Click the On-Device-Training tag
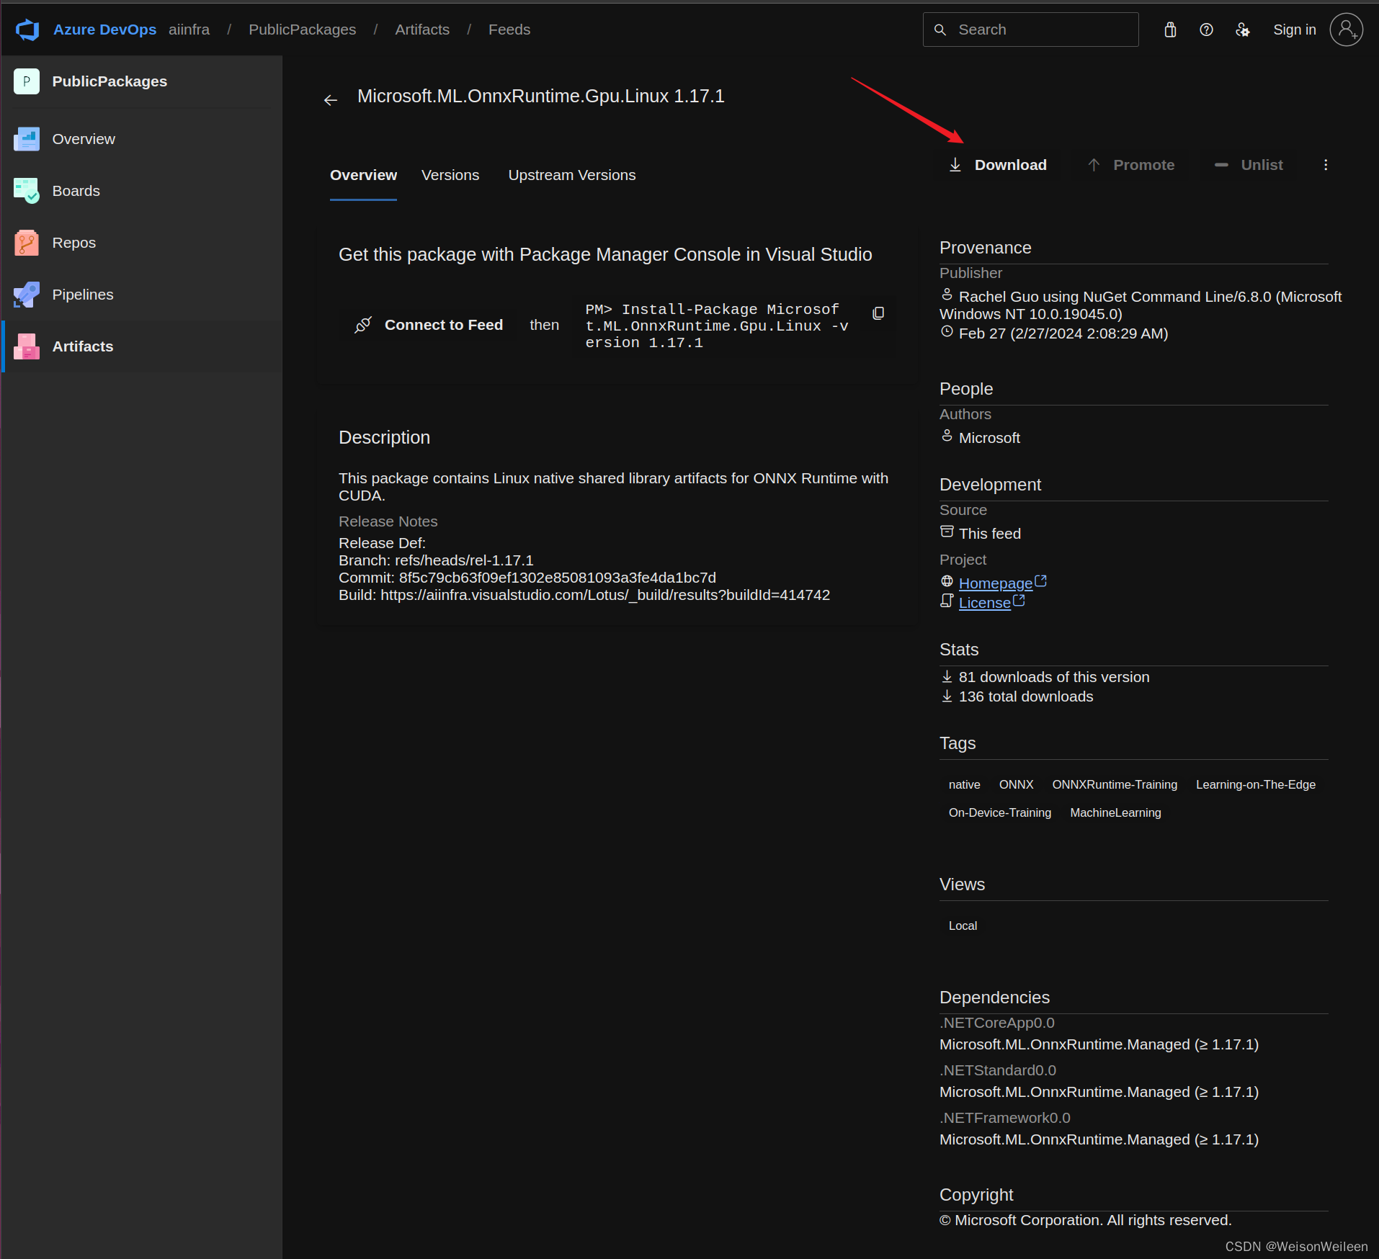Screen dimensions: 1379x1259 pyautogui.click(x=1000, y=812)
